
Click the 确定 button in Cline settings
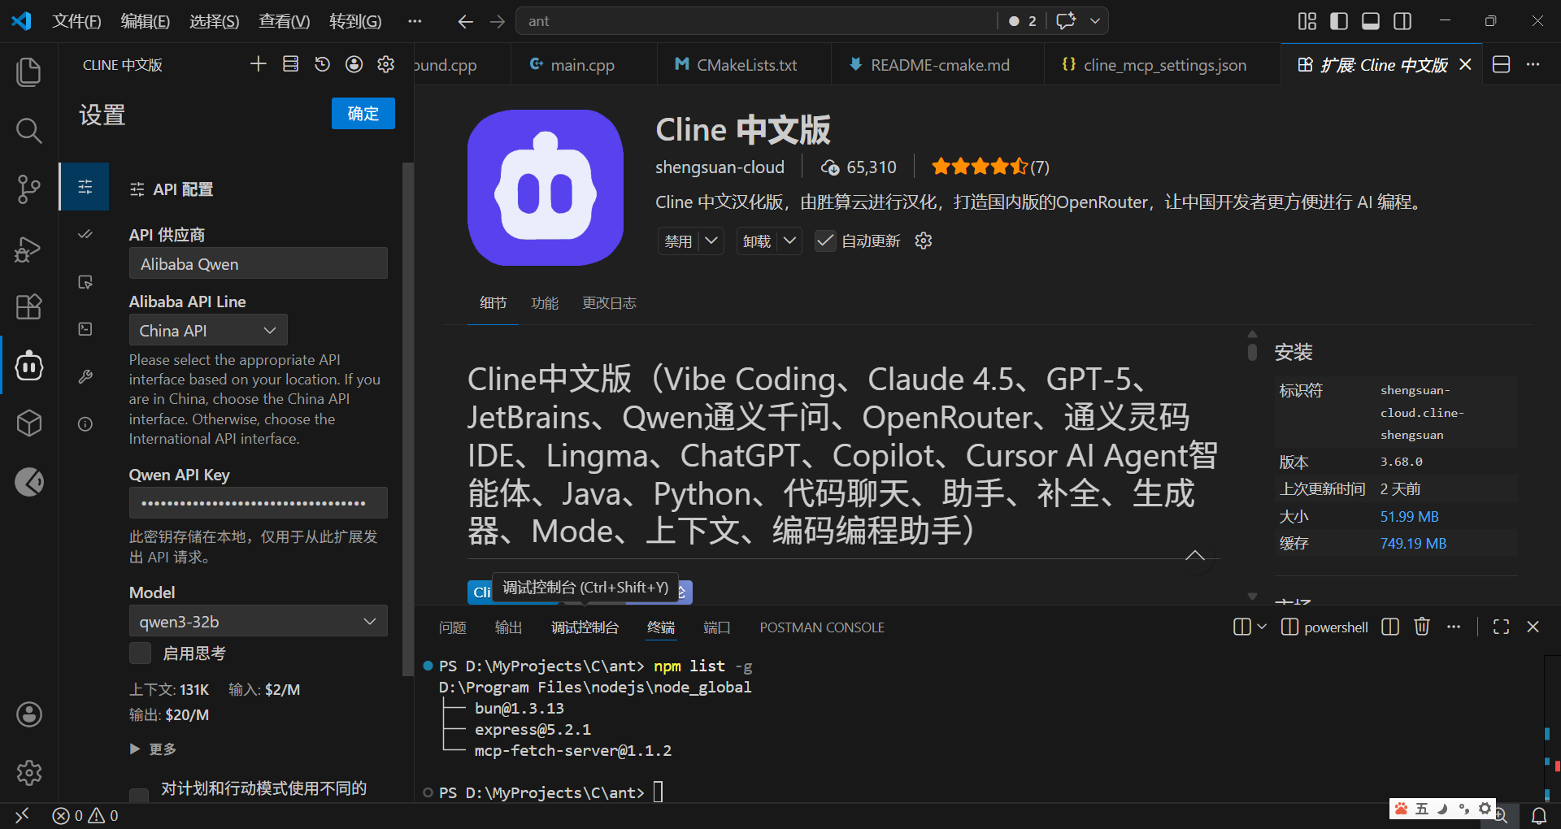(363, 114)
